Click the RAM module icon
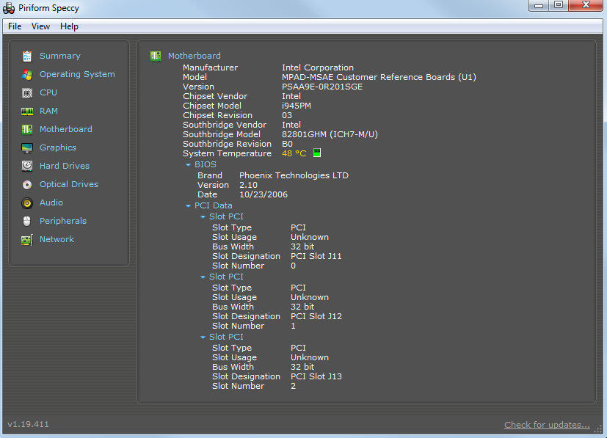Image resolution: width=607 pixels, height=438 pixels. click(x=27, y=112)
